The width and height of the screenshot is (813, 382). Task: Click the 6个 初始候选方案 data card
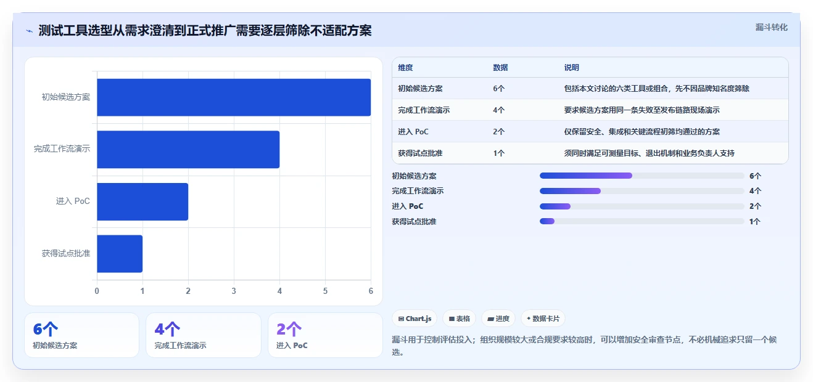(x=81, y=335)
